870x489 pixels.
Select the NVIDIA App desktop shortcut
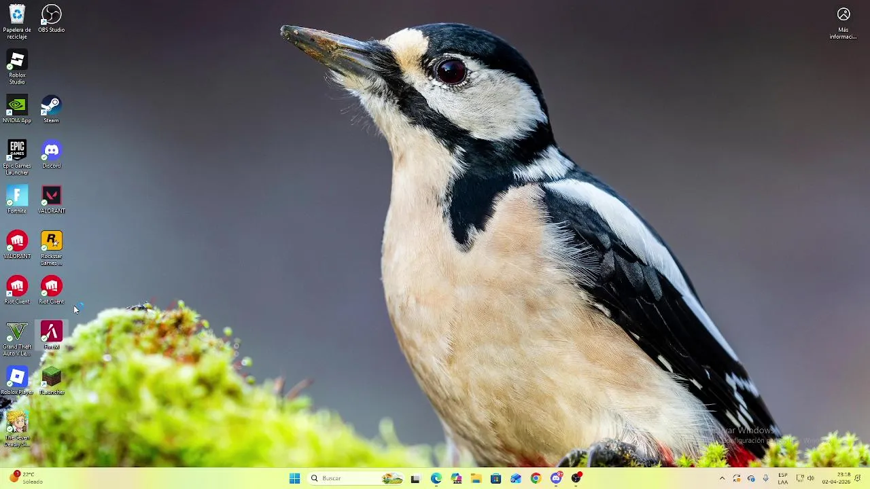coord(17,109)
